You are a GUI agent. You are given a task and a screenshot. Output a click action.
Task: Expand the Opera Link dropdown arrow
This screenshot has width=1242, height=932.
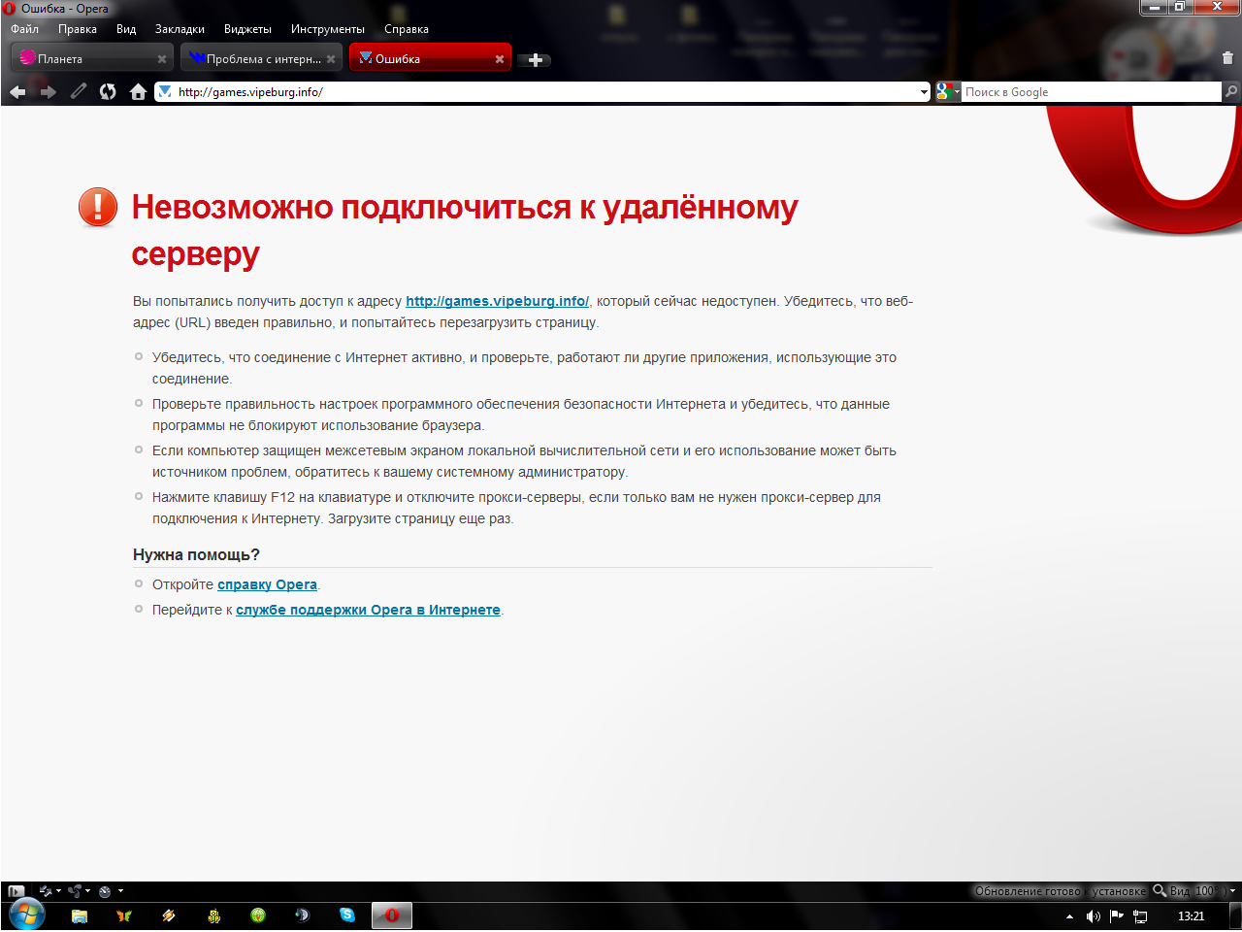coord(58,890)
